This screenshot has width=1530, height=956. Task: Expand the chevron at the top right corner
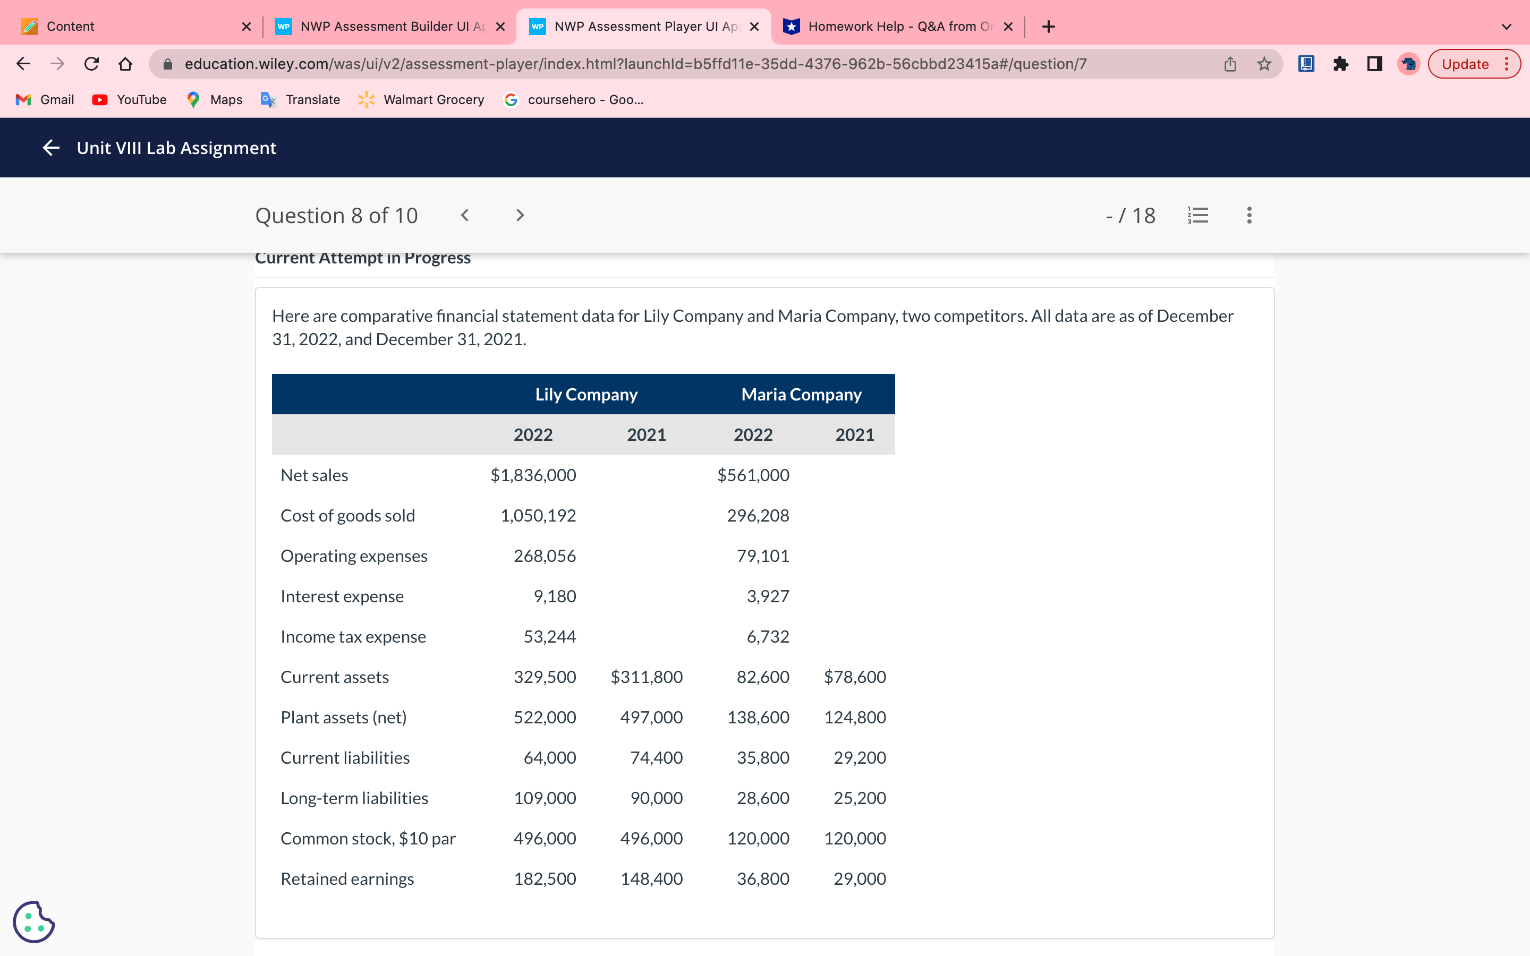1507,26
